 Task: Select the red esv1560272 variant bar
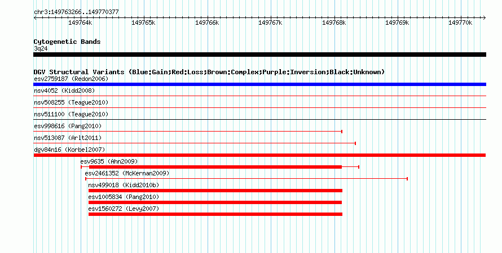pos(215,214)
